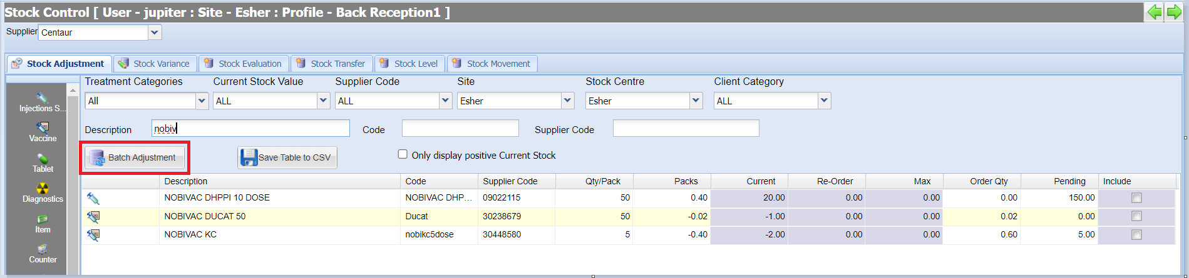1189x278 pixels.
Task: Tick Include checkbox for NOBIVAC KC
Action: tap(1136, 235)
